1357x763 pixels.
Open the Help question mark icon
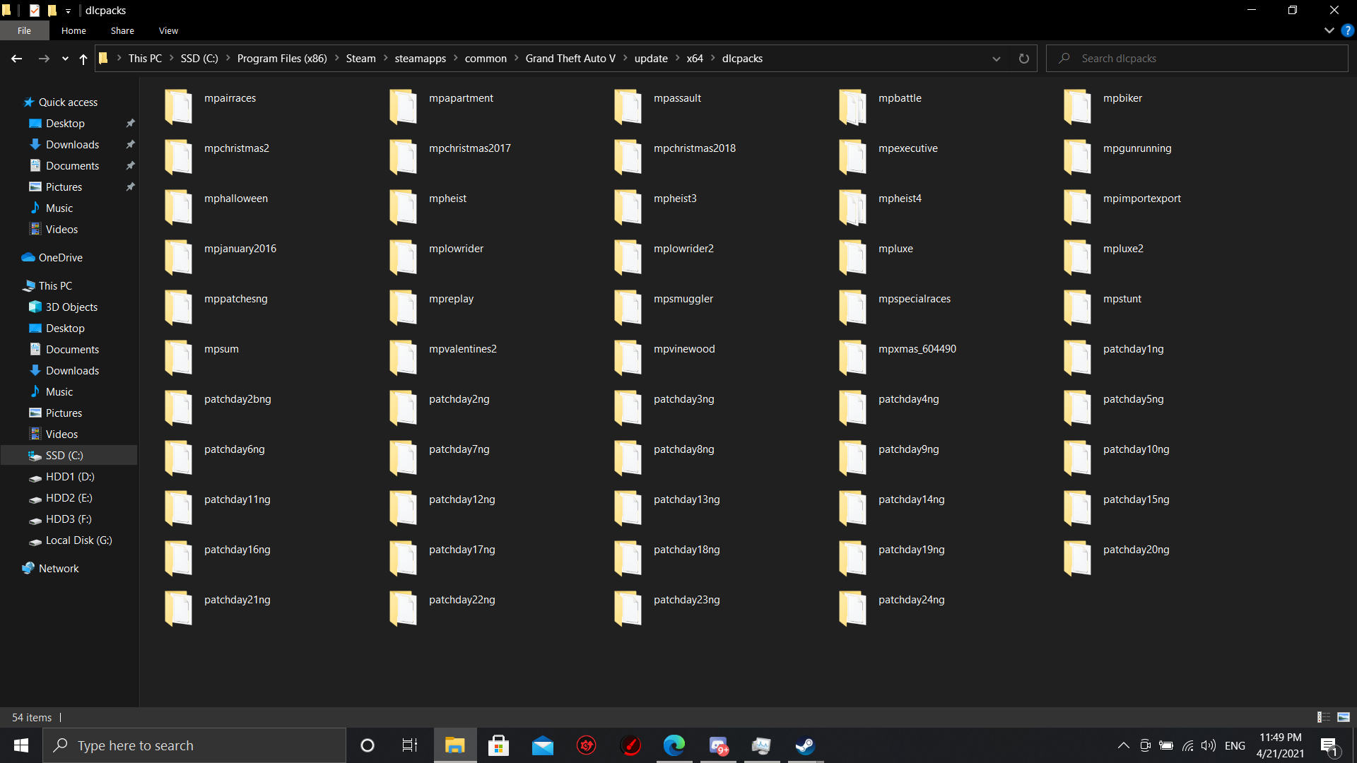[1347, 30]
